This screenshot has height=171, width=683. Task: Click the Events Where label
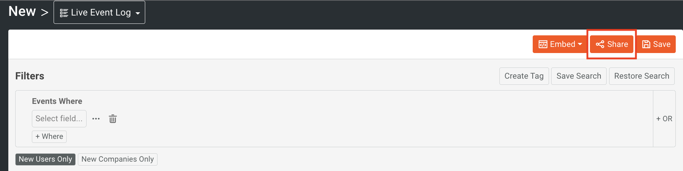tap(57, 101)
